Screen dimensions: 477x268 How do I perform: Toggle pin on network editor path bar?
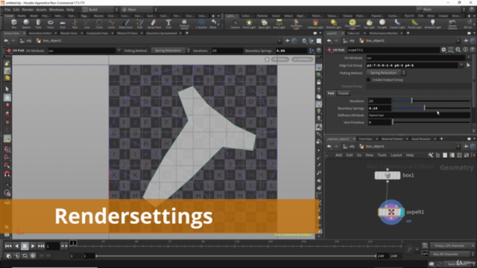pos(466,147)
